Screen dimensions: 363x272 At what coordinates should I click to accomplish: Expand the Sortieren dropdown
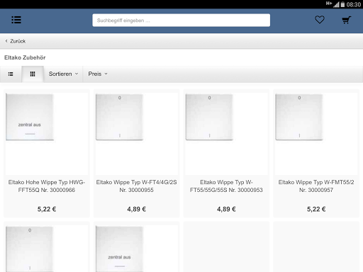(63, 74)
